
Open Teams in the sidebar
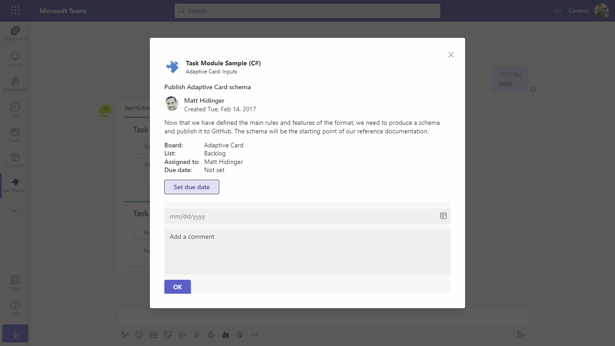[x=15, y=134]
